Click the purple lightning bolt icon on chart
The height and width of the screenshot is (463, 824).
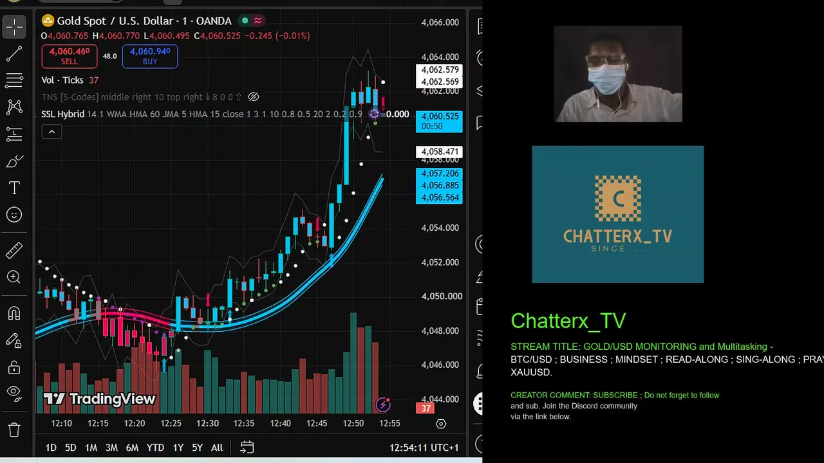[x=383, y=404]
